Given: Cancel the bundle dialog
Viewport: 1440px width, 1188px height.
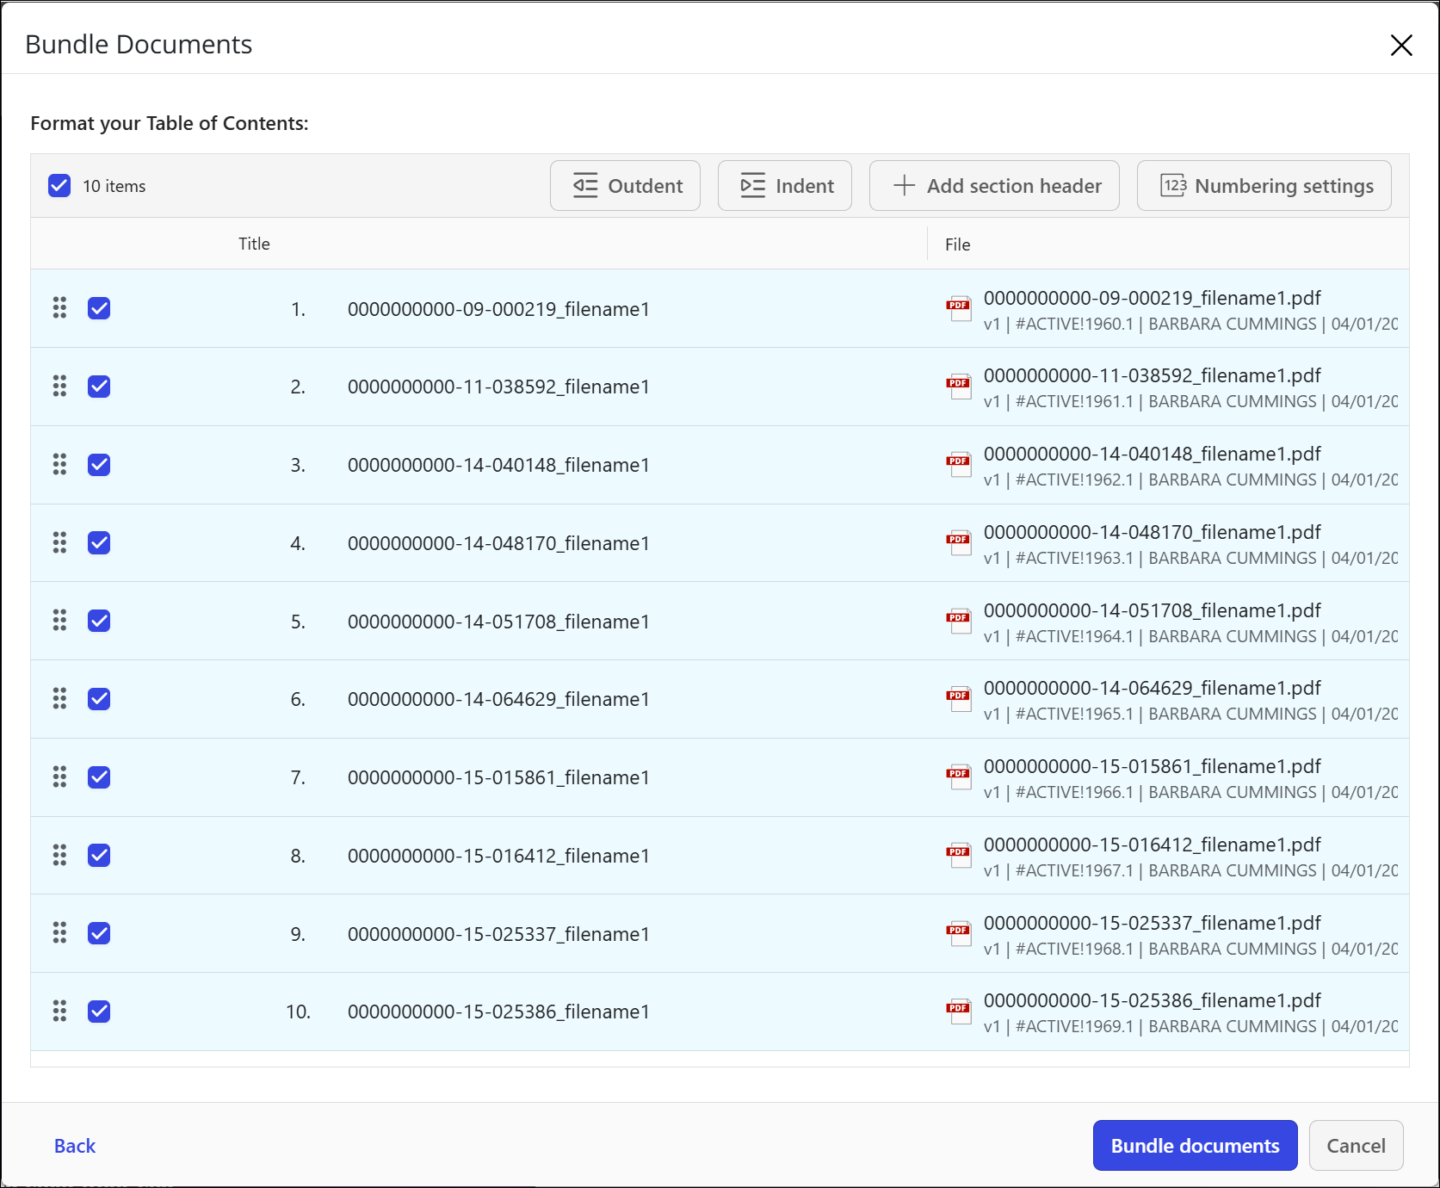Looking at the screenshot, I should 1356,1146.
